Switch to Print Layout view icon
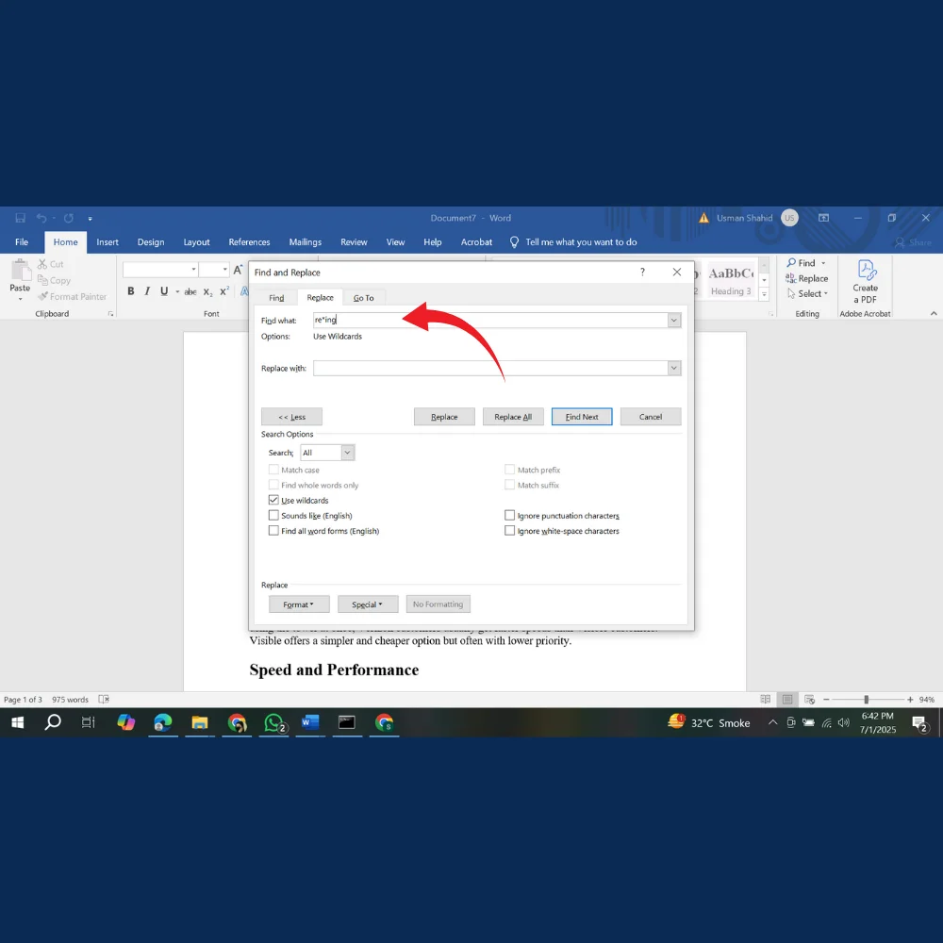Image resolution: width=943 pixels, height=943 pixels. [x=787, y=699]
